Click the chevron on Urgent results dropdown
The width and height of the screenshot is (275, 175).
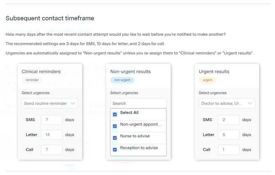(x=250, y=103)
